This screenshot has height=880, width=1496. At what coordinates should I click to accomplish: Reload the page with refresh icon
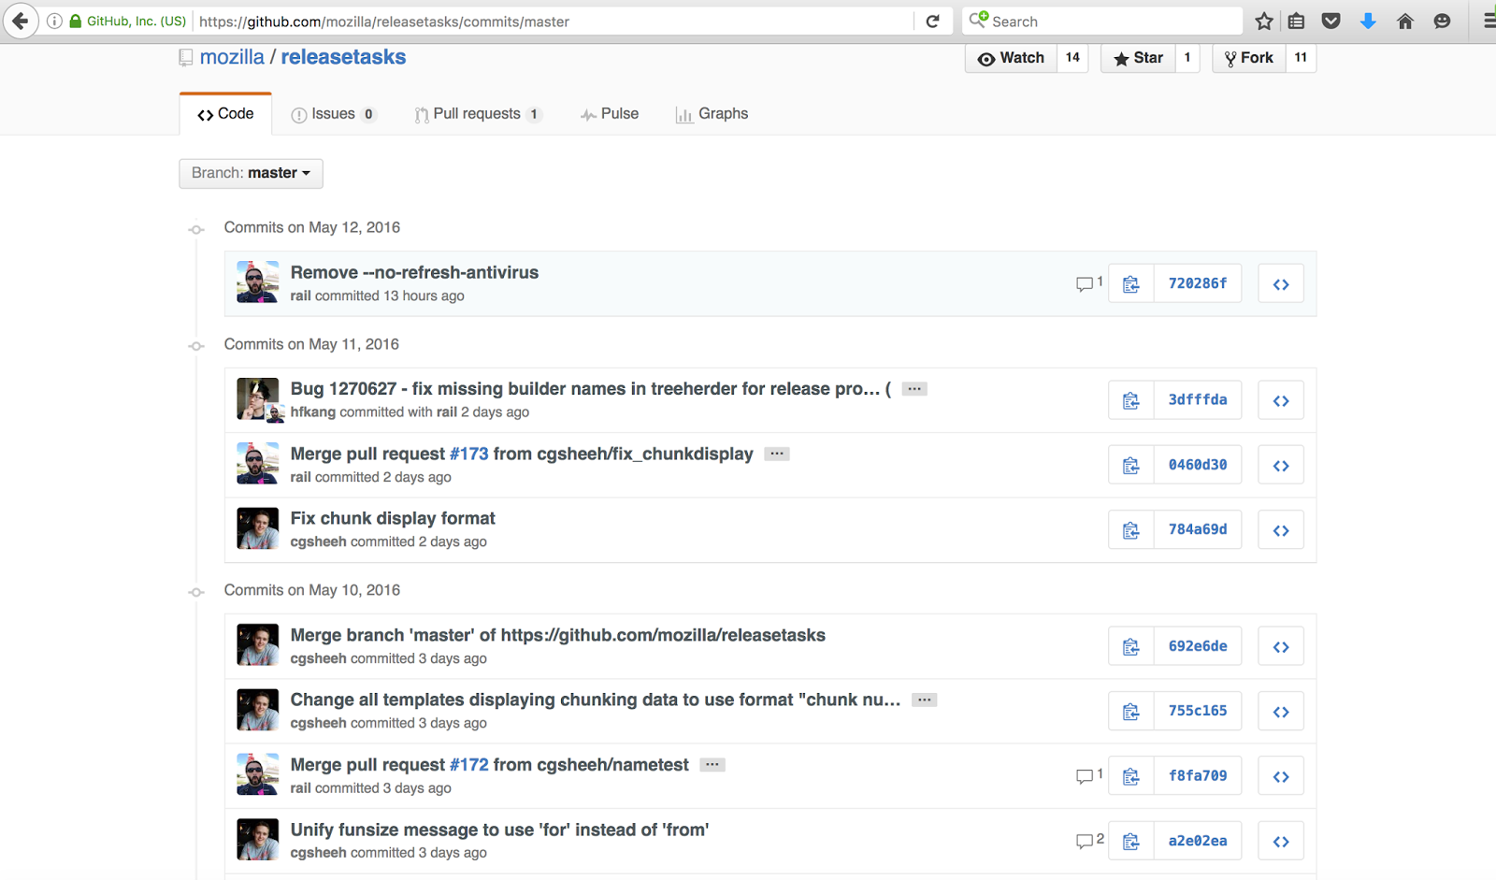(932, 22)
